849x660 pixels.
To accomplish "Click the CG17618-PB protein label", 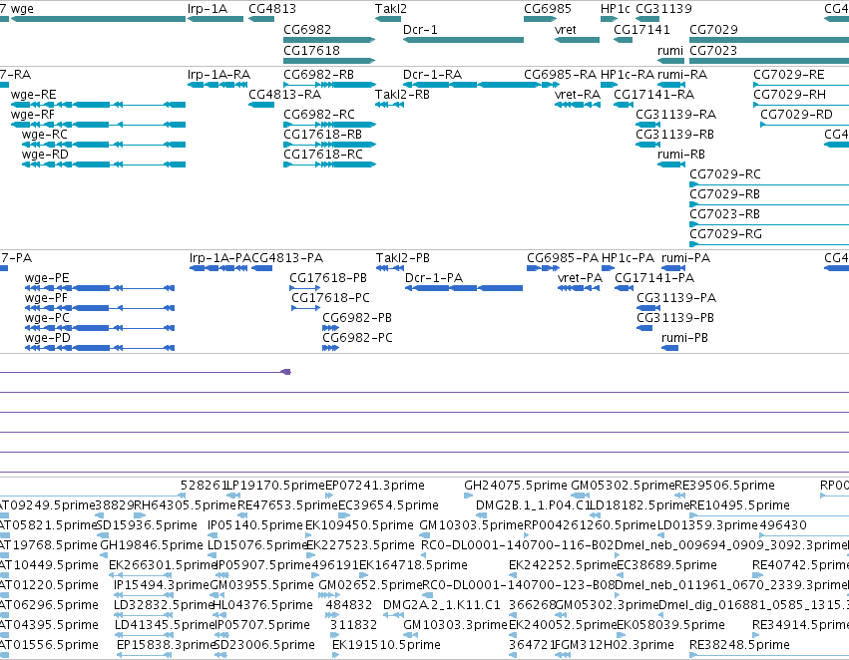I will pyautogui.click(x=328, y=278).
